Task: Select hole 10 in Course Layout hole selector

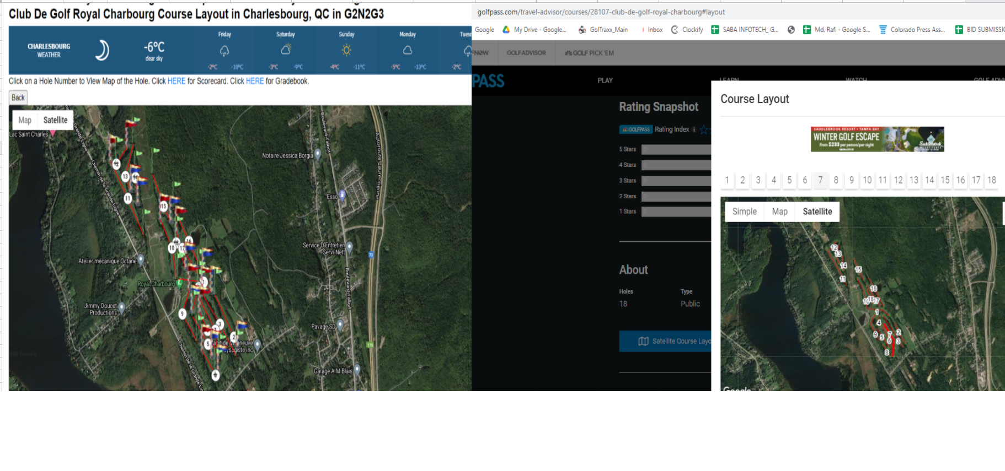Action: coord(867,180)
